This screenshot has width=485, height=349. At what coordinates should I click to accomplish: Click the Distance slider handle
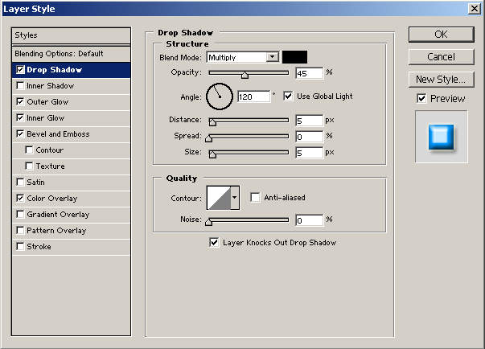point(212,122)
